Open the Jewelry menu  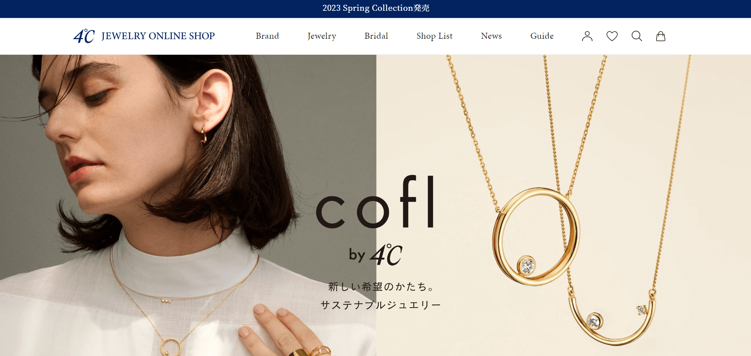click(322, 36)
